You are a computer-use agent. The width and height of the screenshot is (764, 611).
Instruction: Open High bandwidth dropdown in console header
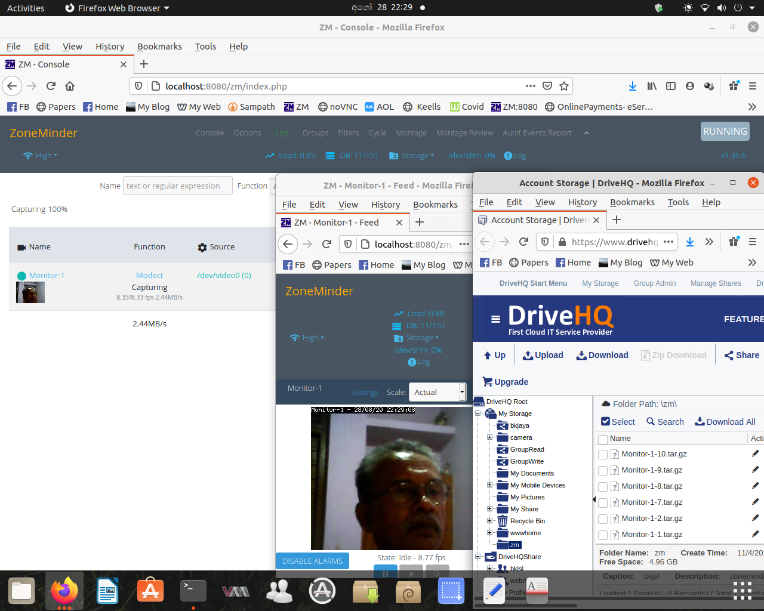pyautogui.click(x=41, y=156)
